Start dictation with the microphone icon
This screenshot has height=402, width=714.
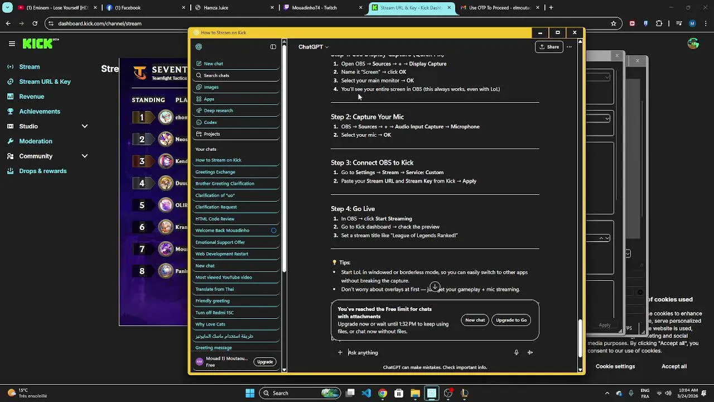(x=516, y=352)
